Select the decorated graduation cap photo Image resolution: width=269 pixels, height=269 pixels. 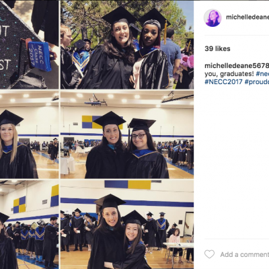pyautogui.click(x=29, y=44)
